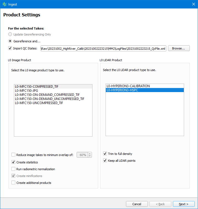
Task: Select L0-MFC150-UNCOMPRESSED_TIF image product
Action: (39, 103)
